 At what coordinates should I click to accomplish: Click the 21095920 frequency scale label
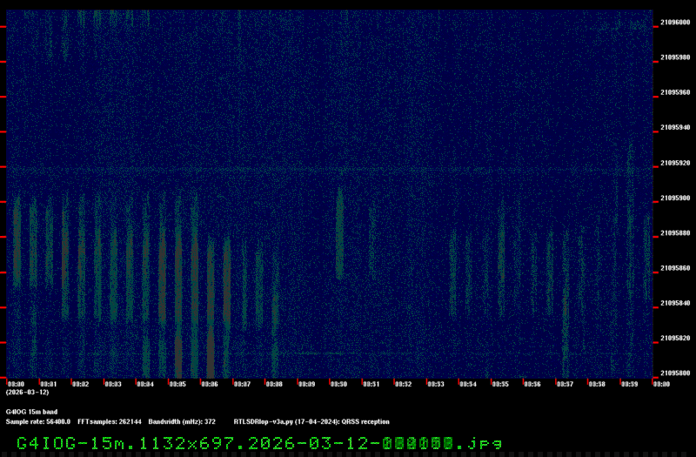pos(675,164)
